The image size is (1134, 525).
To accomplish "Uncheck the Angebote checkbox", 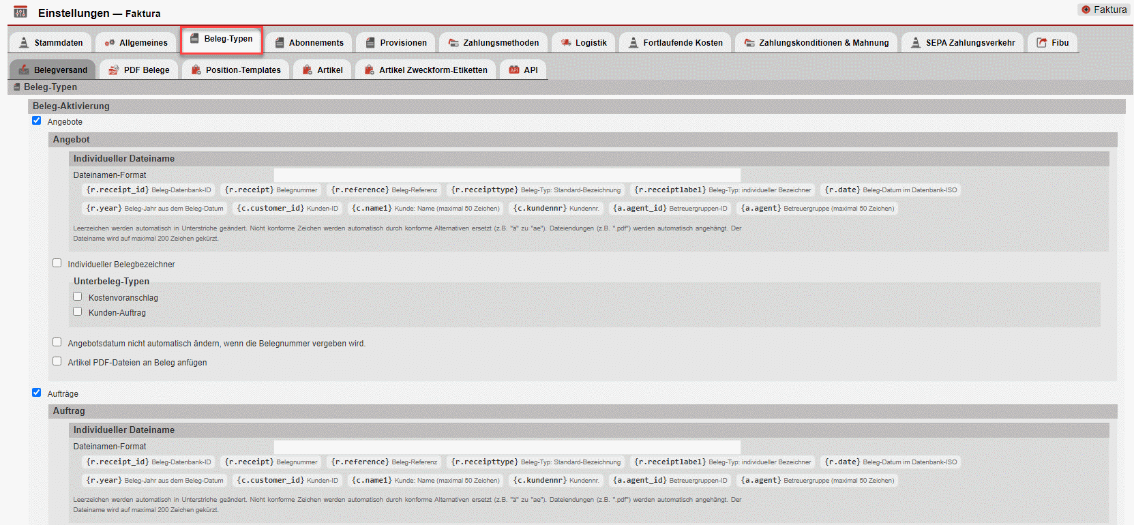I will pos(37,121).
